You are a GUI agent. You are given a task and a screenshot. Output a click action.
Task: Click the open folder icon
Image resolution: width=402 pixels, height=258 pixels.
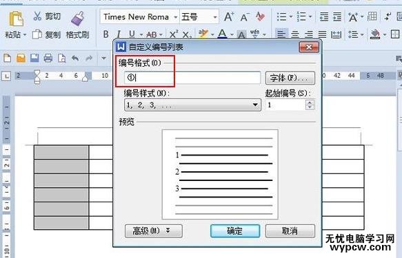point(21,58)
